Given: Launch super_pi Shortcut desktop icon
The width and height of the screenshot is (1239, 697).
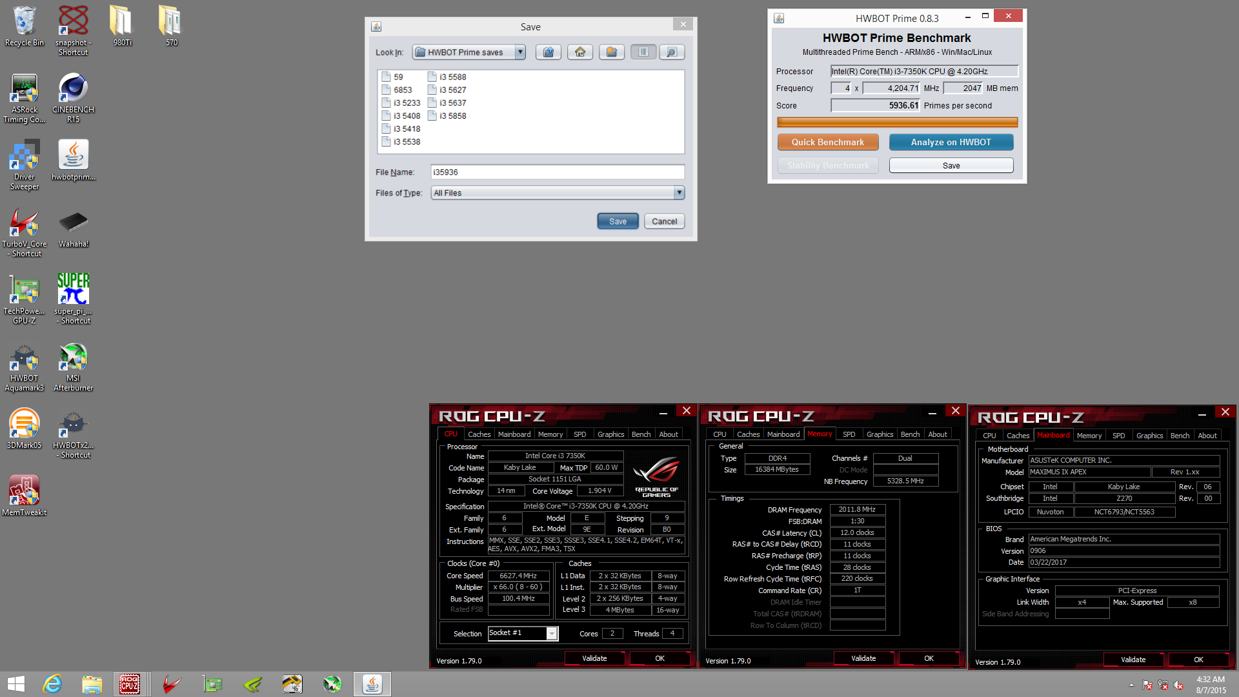Looking at the screenshot, I should 73,299.
